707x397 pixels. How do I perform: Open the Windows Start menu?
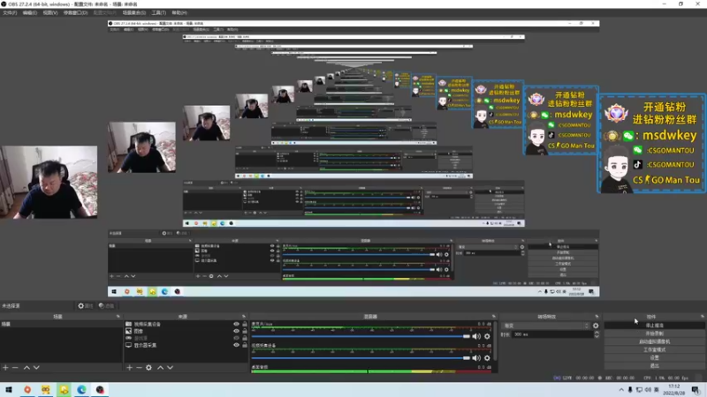click(9, 390)
